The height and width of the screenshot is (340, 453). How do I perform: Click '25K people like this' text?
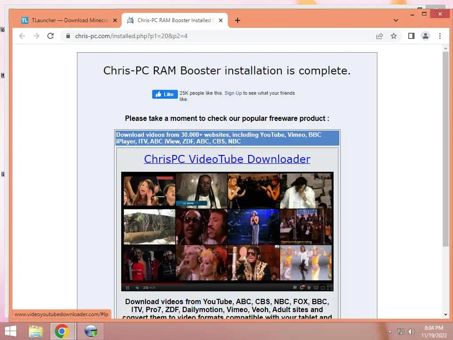coord(201,93)
